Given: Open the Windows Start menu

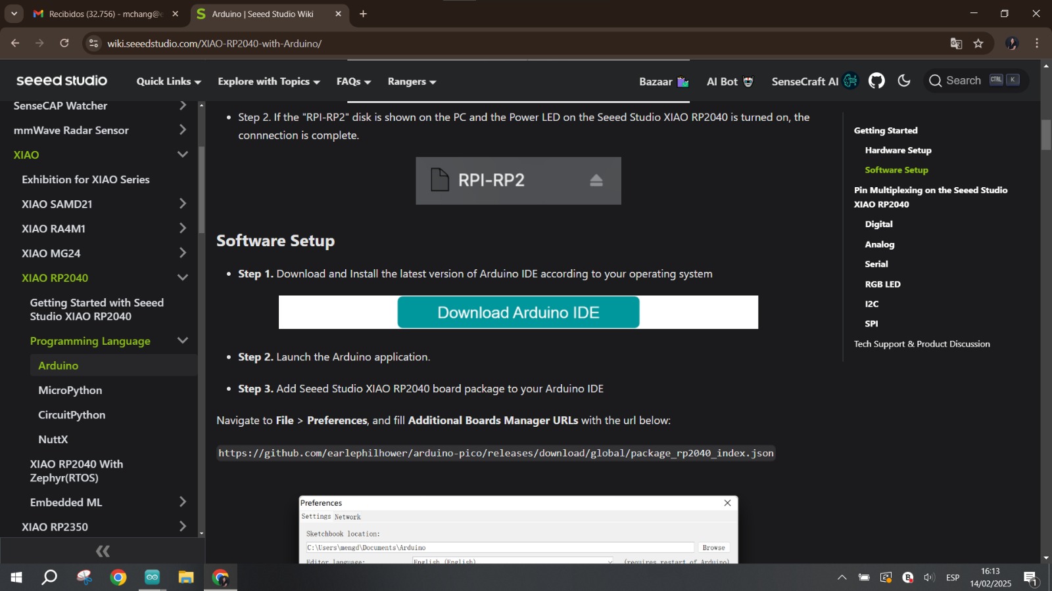Looking at the screenshot, I should coord(16,578).
